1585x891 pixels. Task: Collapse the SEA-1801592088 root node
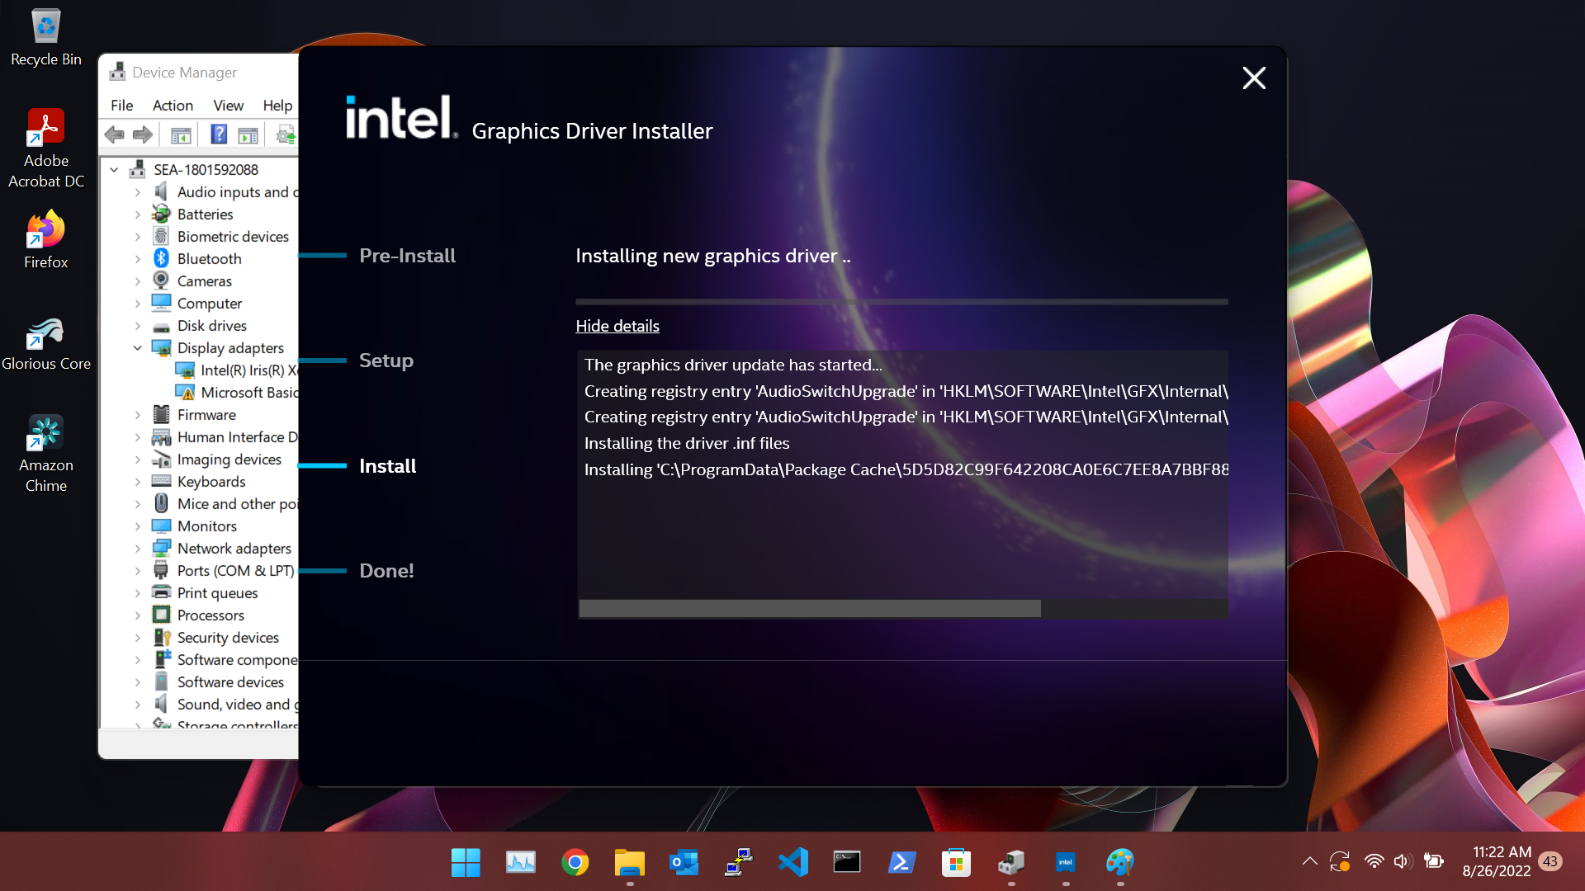click(115, 169)
